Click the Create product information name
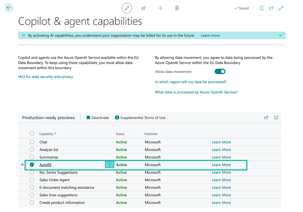303x212 pixels. (x=62, y=203)
